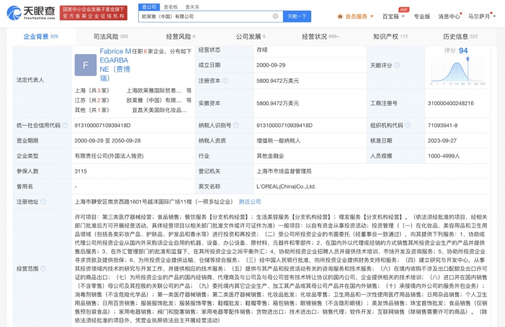Switch to the 公司发展 tab

point(251,37)
